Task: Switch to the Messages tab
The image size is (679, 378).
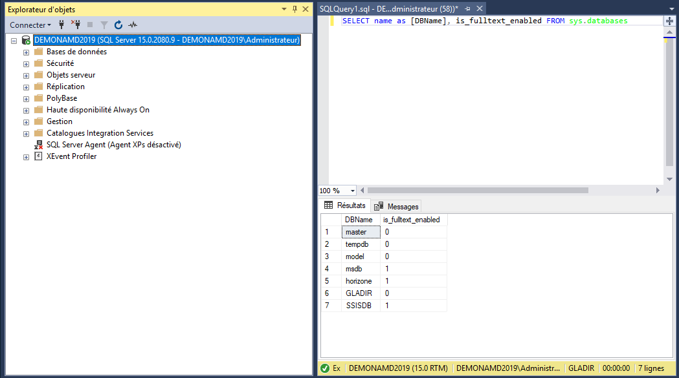Action: 396,206
